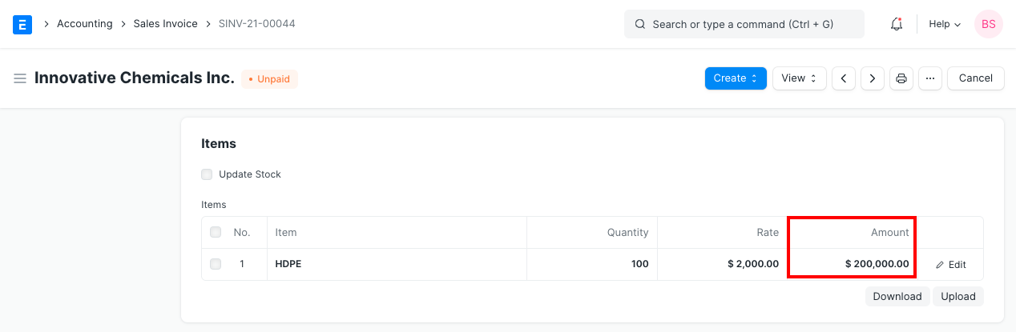Image resolution: width=1016 pixels, height=332 pixels.
Task: Enable the Update Stock checkbox
Action: [207, 174]
